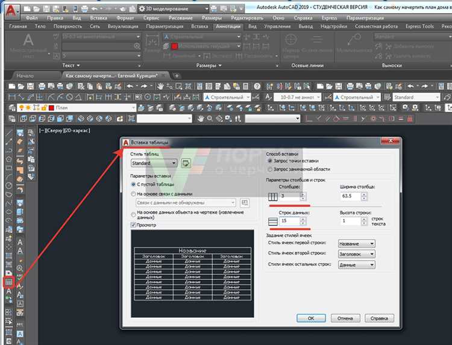Click the Pan hand icon in the standard toolbar
Screen dimensions: 452x345
(x=160, y=86)
